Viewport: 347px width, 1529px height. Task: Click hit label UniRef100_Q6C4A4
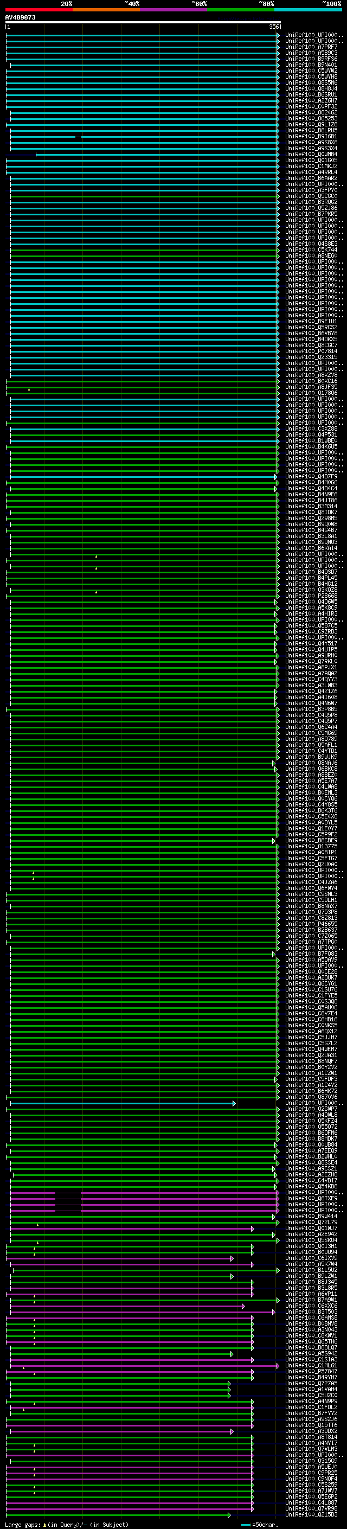tap(311, 727)
